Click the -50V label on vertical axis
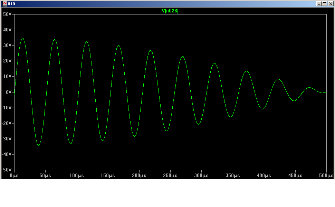335x207 pixels. (x=7, y=170)
